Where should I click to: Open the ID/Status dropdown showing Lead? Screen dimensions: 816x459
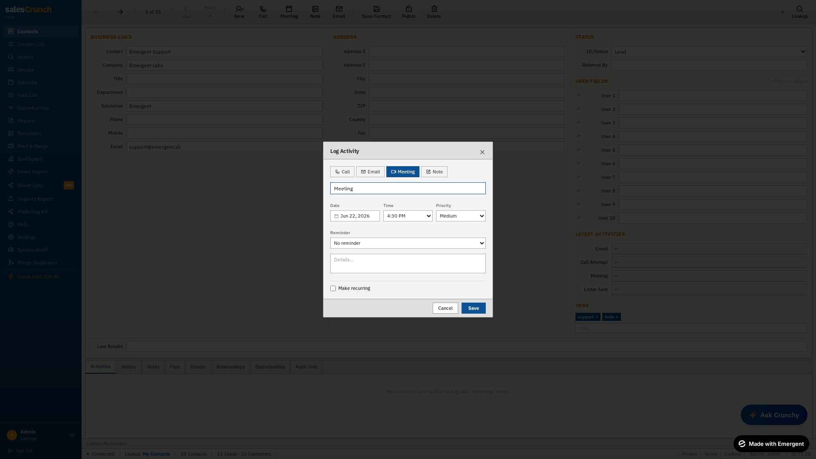(x=709, y=52)
